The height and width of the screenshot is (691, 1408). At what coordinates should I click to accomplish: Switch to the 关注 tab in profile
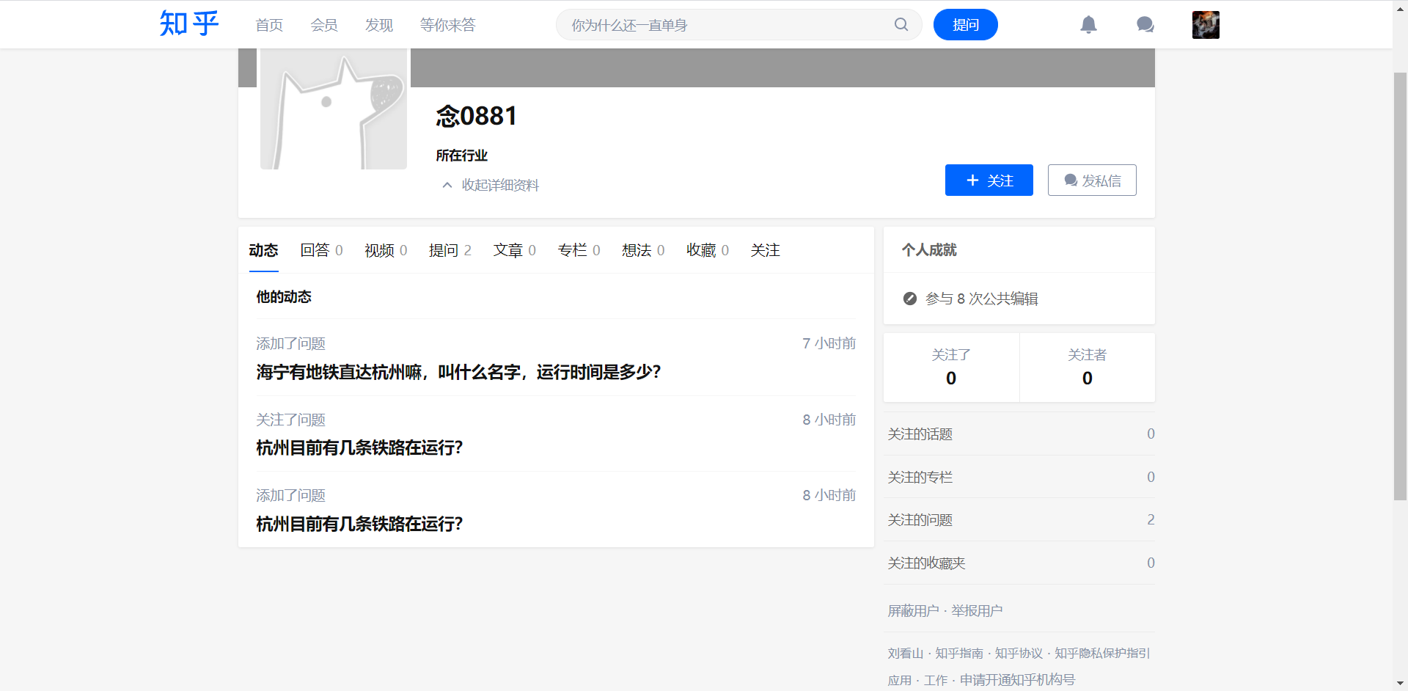pos(765,250)
